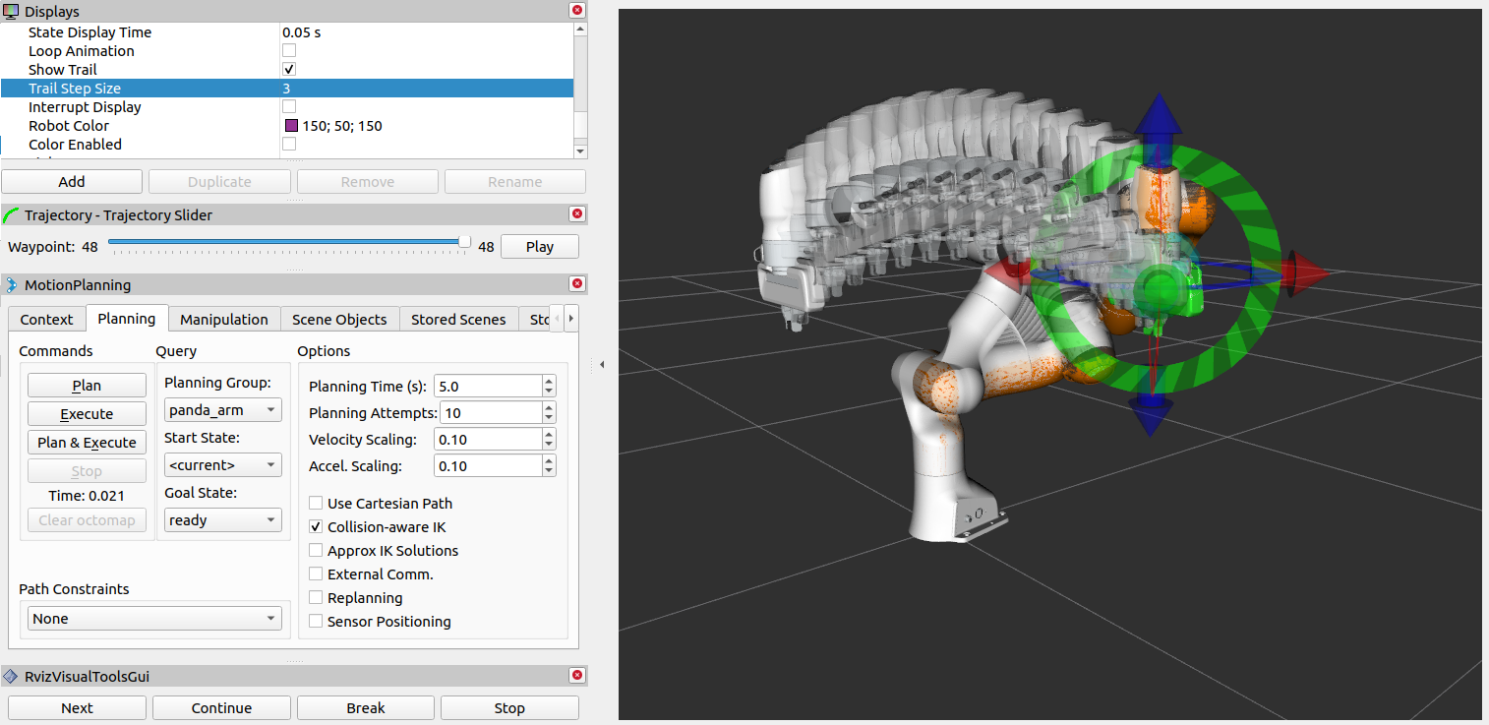This screenshot has height=725, width=1489.
Task: Decrease Planning Attempts with down stepper
Action: [x=549, y=418]
